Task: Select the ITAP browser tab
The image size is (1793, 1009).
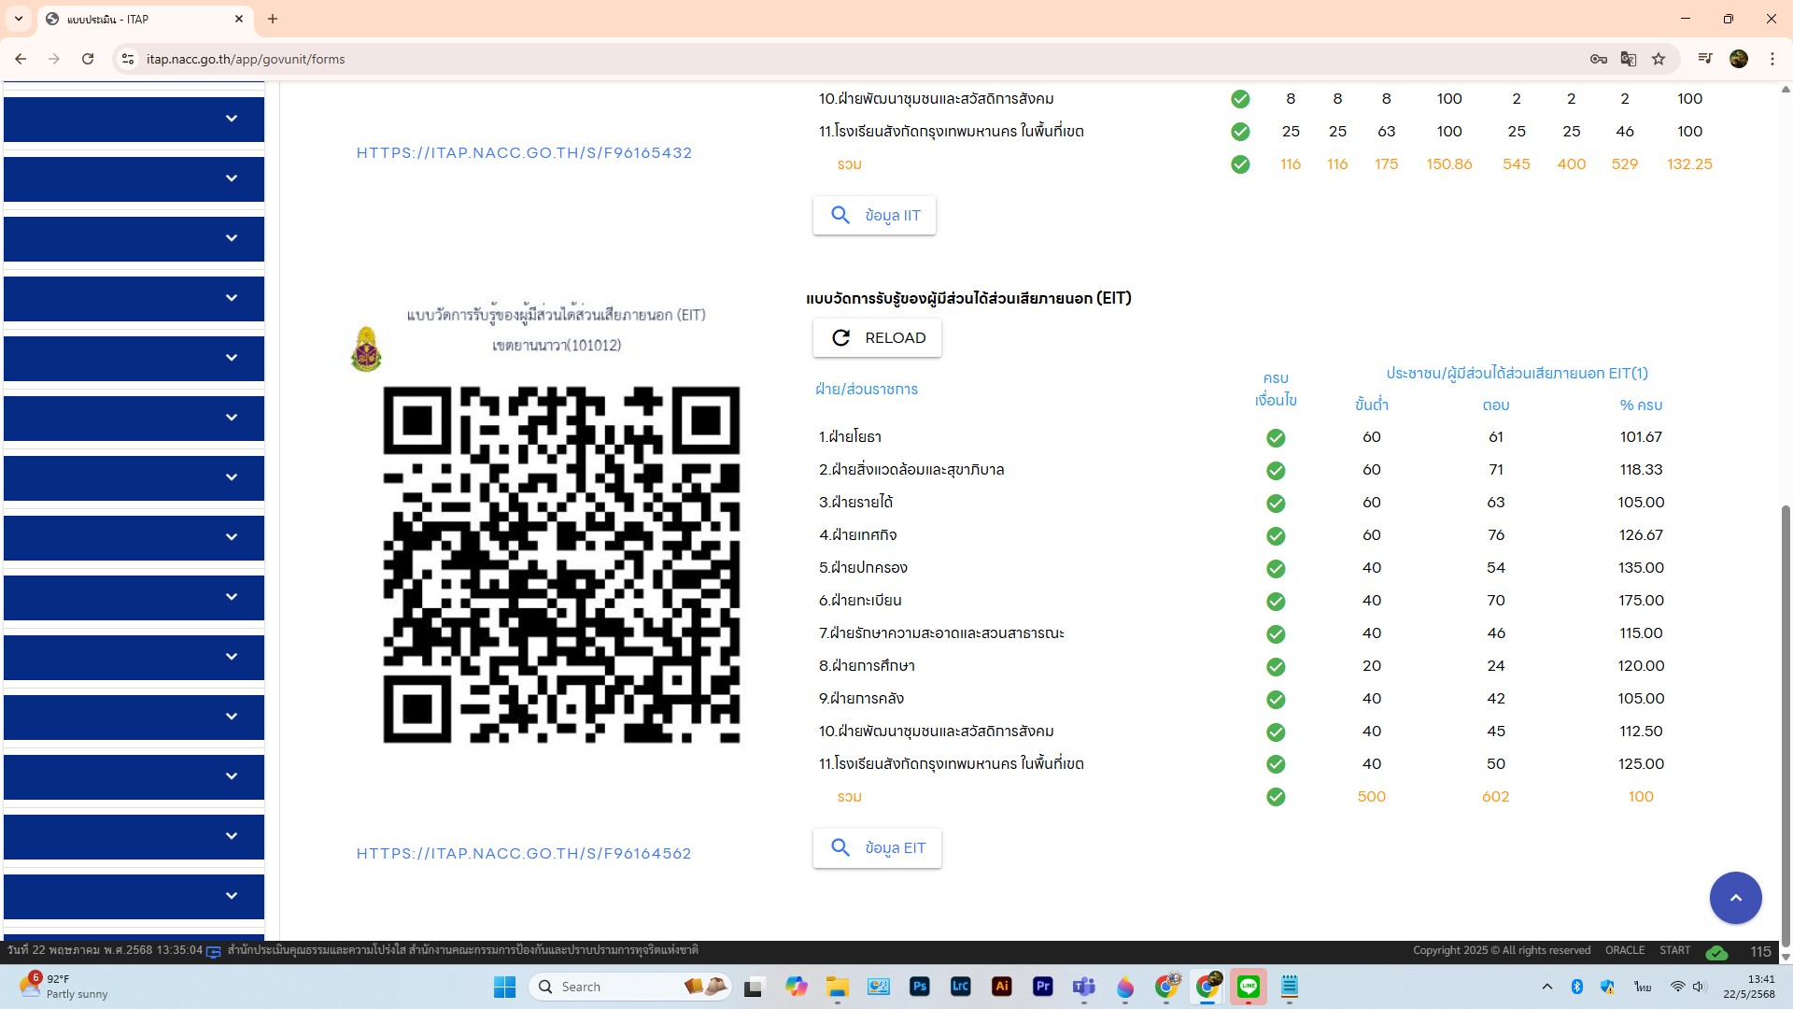Action: click(140, 19)
